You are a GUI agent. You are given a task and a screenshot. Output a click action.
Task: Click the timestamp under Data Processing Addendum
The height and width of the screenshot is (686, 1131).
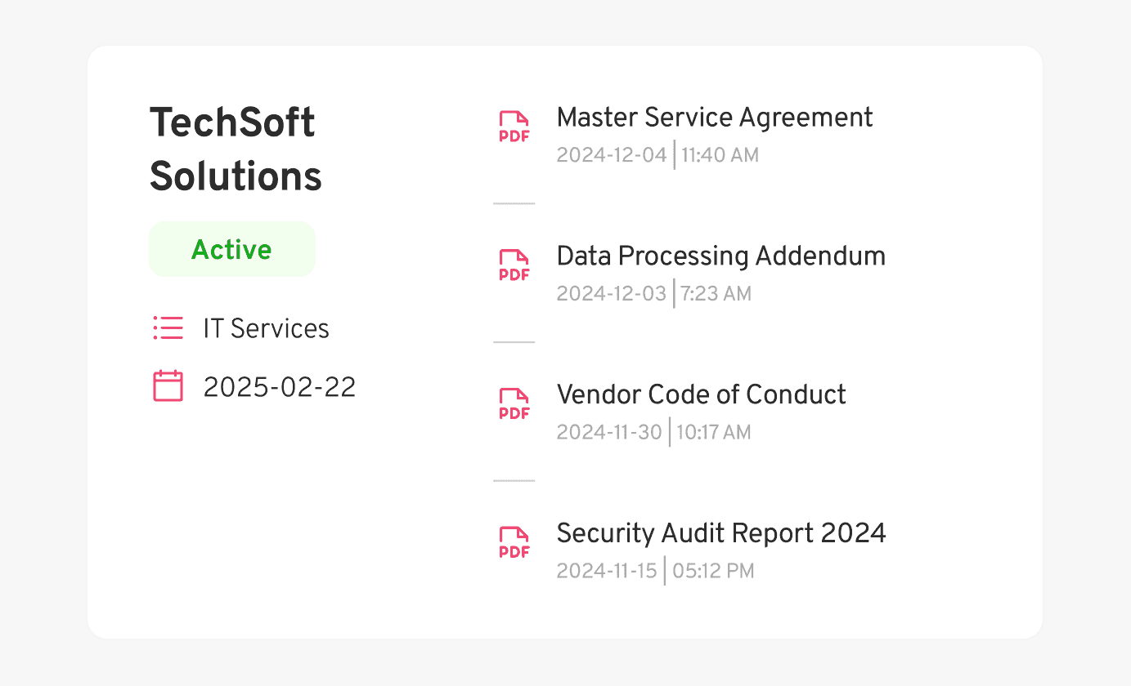[x=653, y=293]
